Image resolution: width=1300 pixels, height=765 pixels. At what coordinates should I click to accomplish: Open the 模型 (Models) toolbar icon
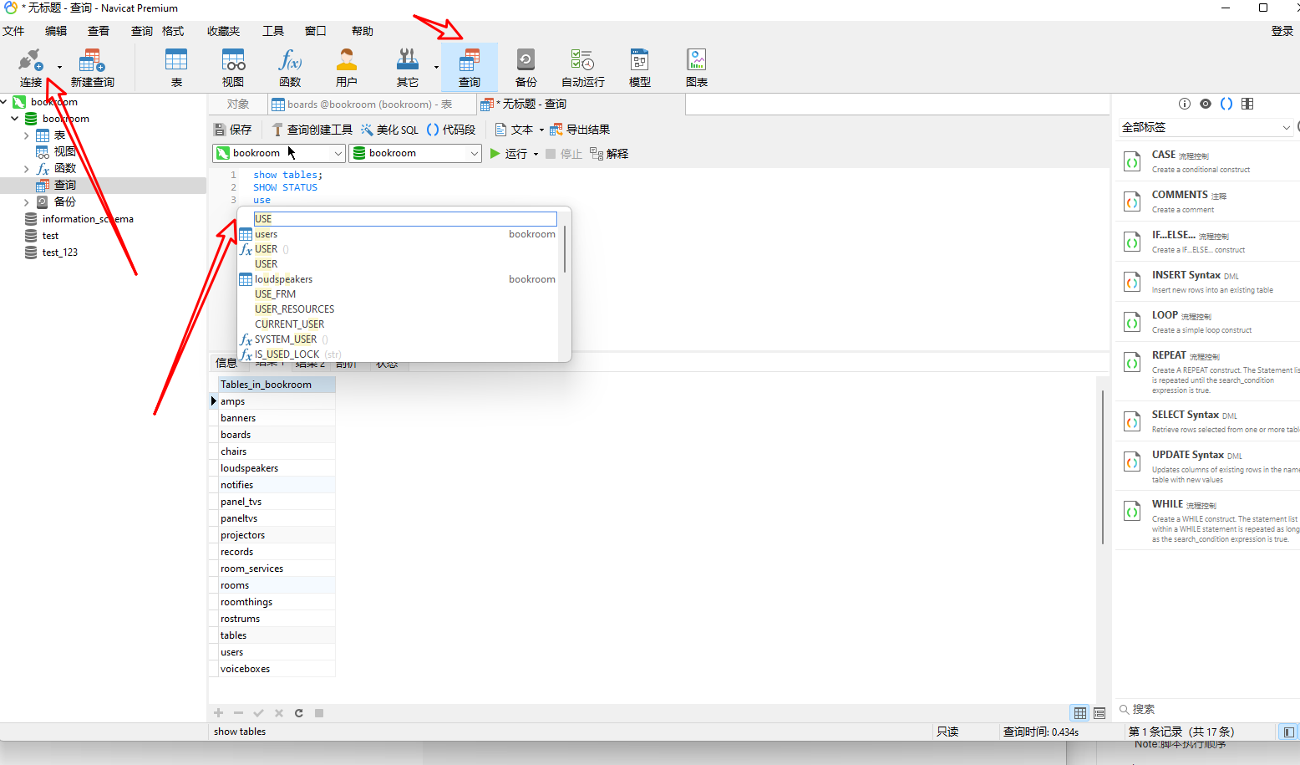point(638,66)
